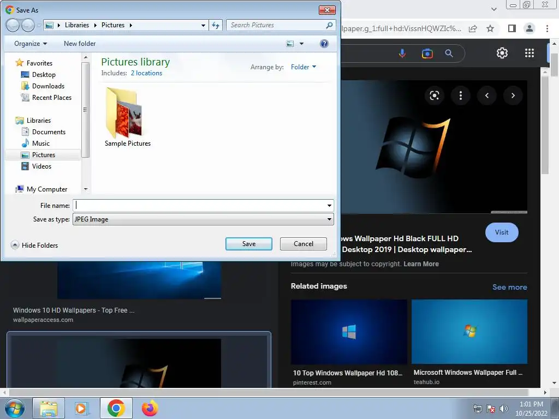Launch Firefox from the taskbar

150,408
